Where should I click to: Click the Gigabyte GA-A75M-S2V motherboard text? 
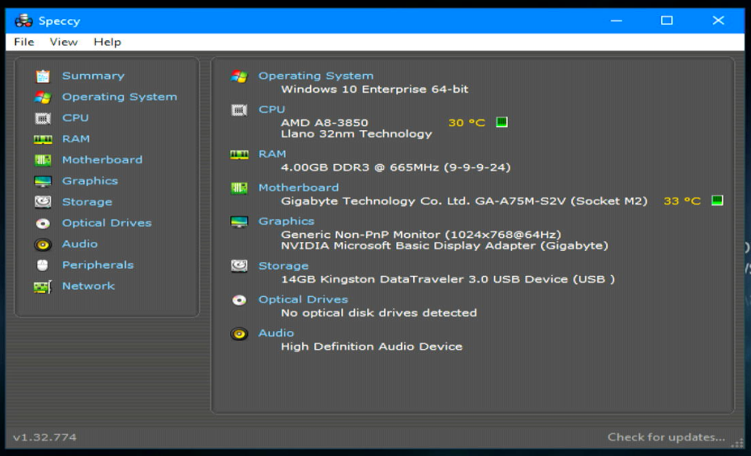click(464, 201)
